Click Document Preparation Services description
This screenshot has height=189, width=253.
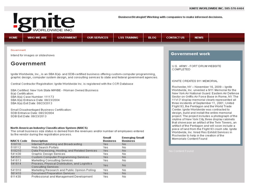click(53, 173)
